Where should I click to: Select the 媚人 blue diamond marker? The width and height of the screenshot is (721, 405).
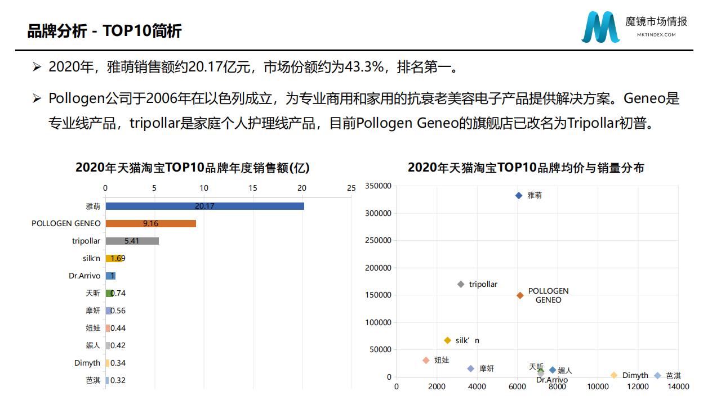(553, 370)
